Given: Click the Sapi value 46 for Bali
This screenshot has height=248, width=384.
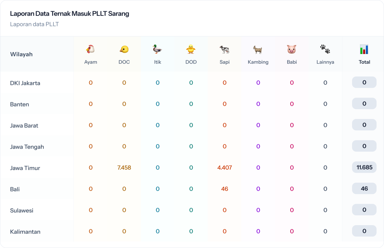Looking at the screenshot, I should [x=225, y=189].
